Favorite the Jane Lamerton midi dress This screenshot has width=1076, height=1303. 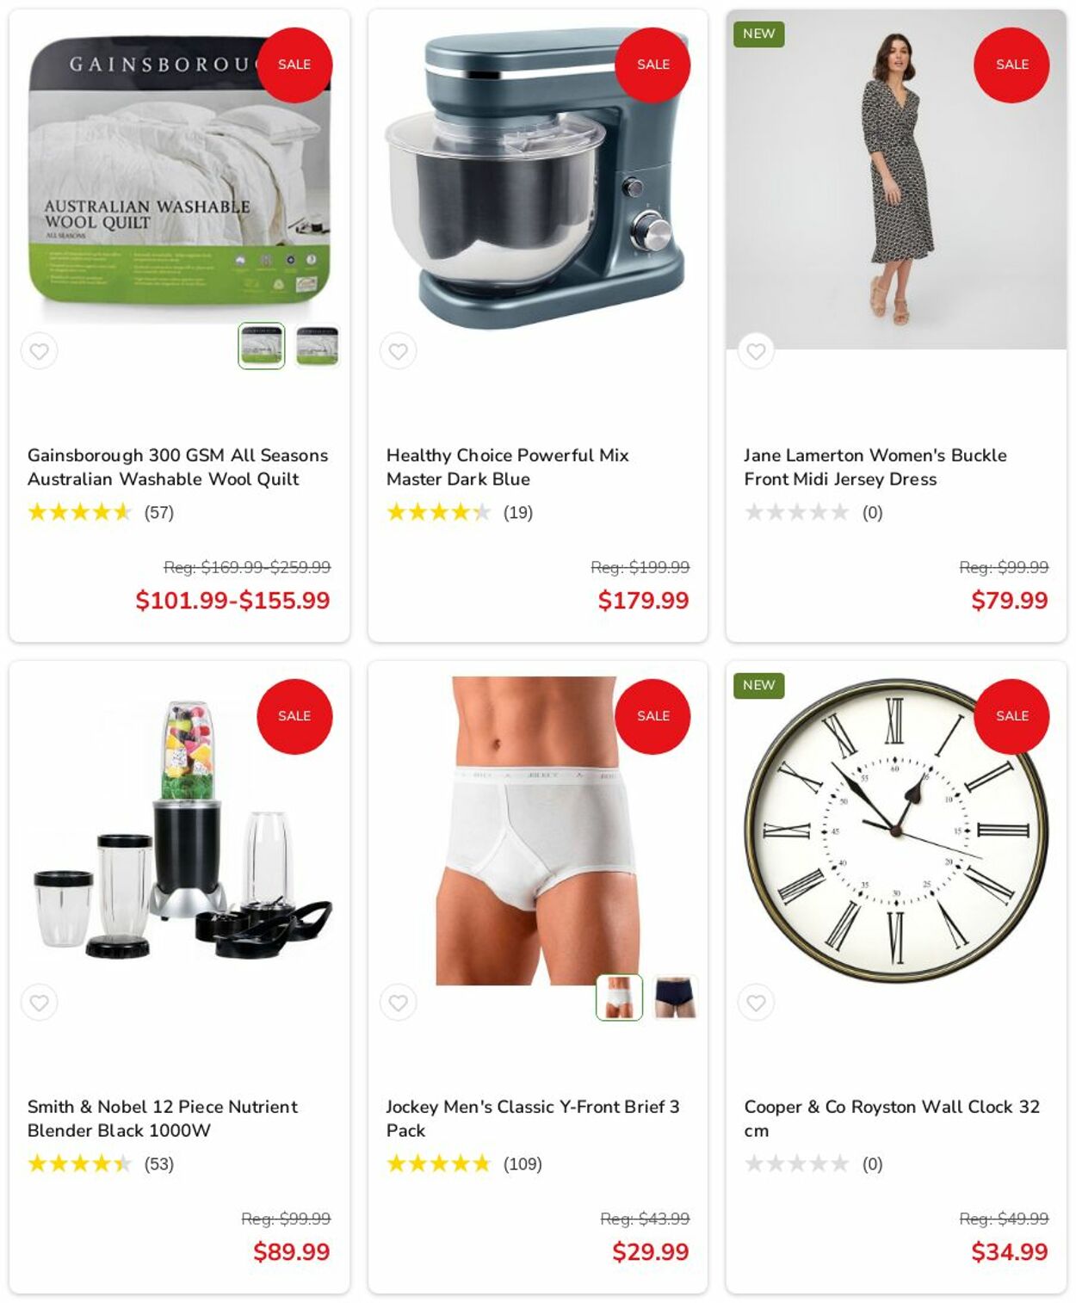tap(756, 351)
